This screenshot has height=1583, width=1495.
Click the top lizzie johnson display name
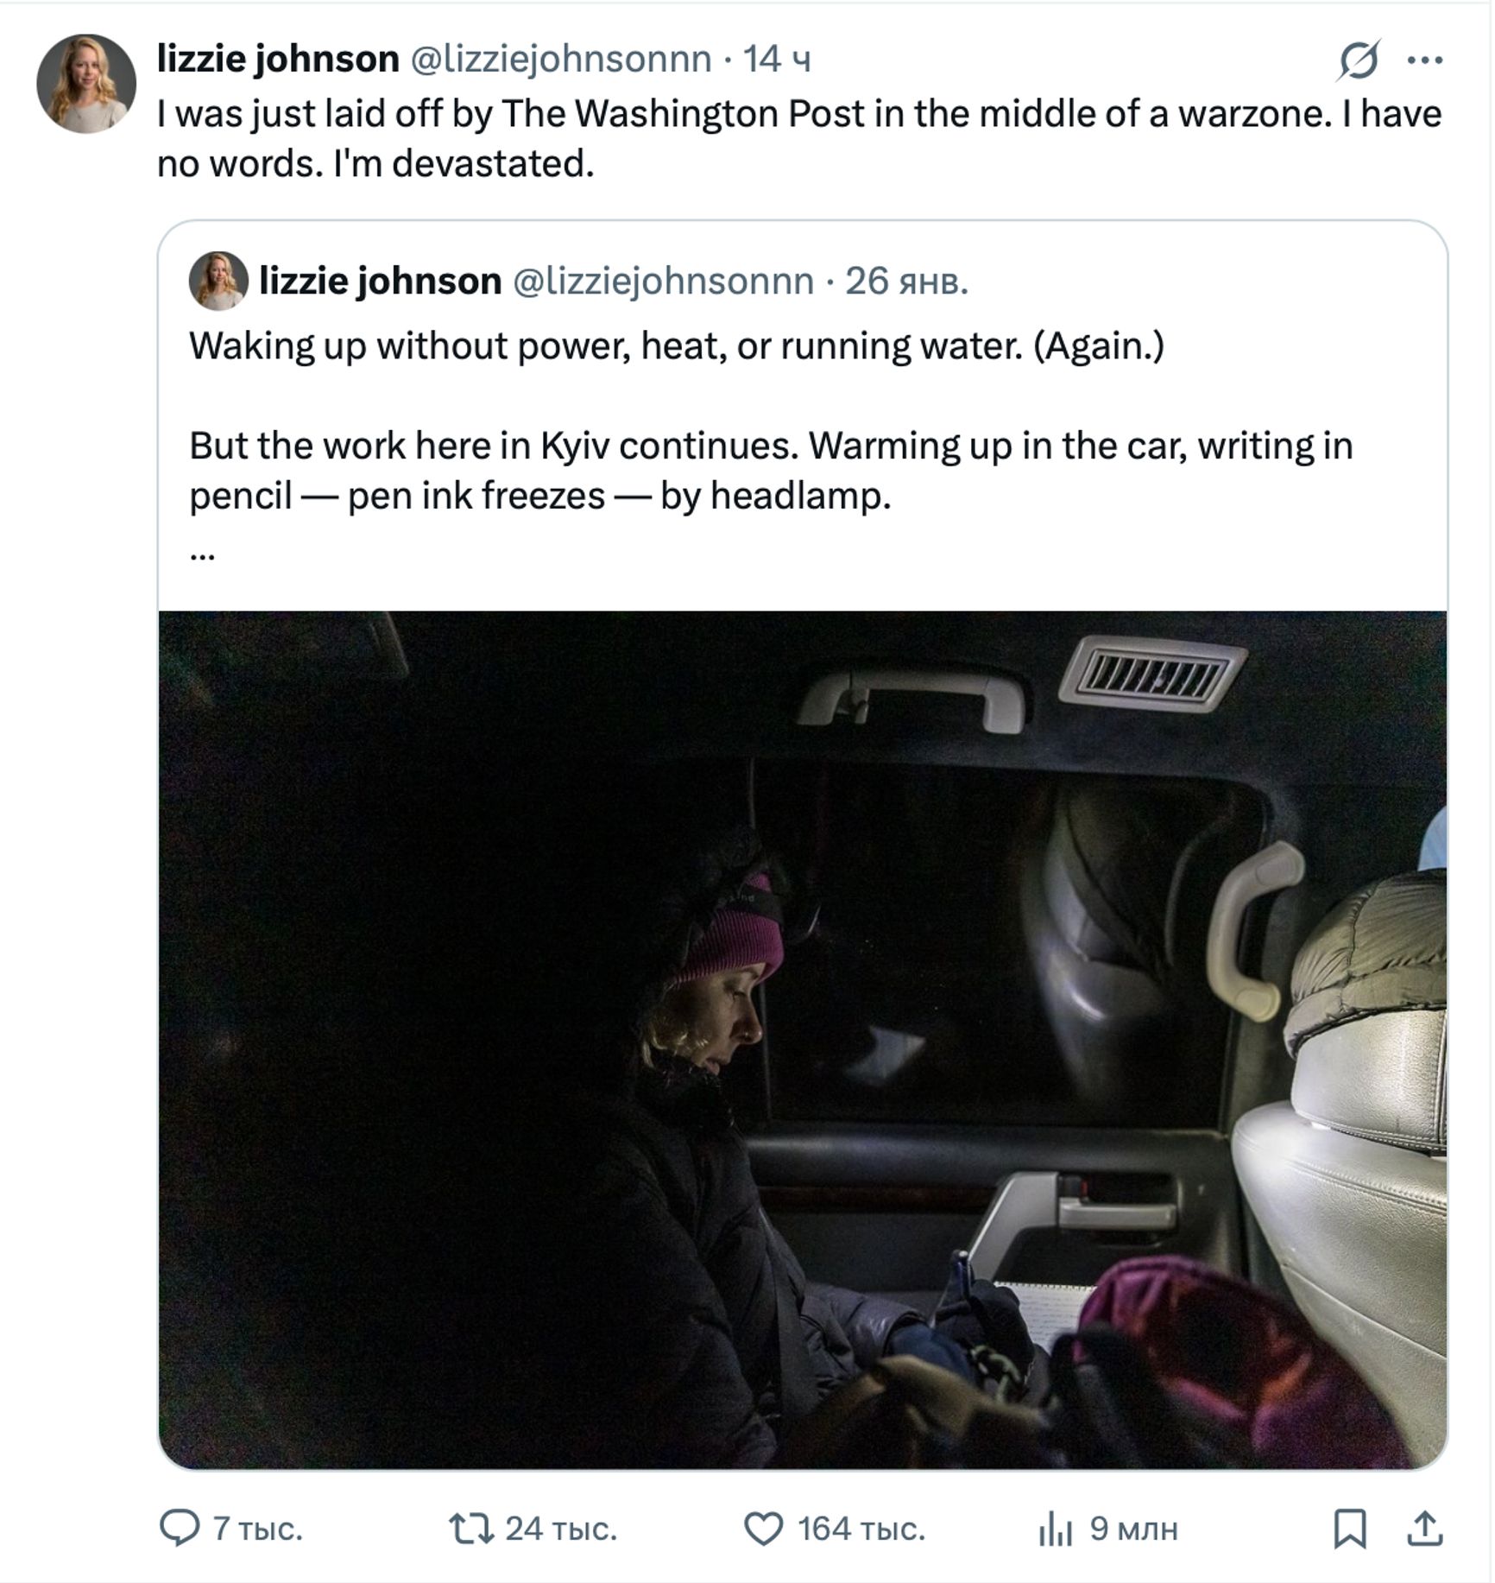278,59
